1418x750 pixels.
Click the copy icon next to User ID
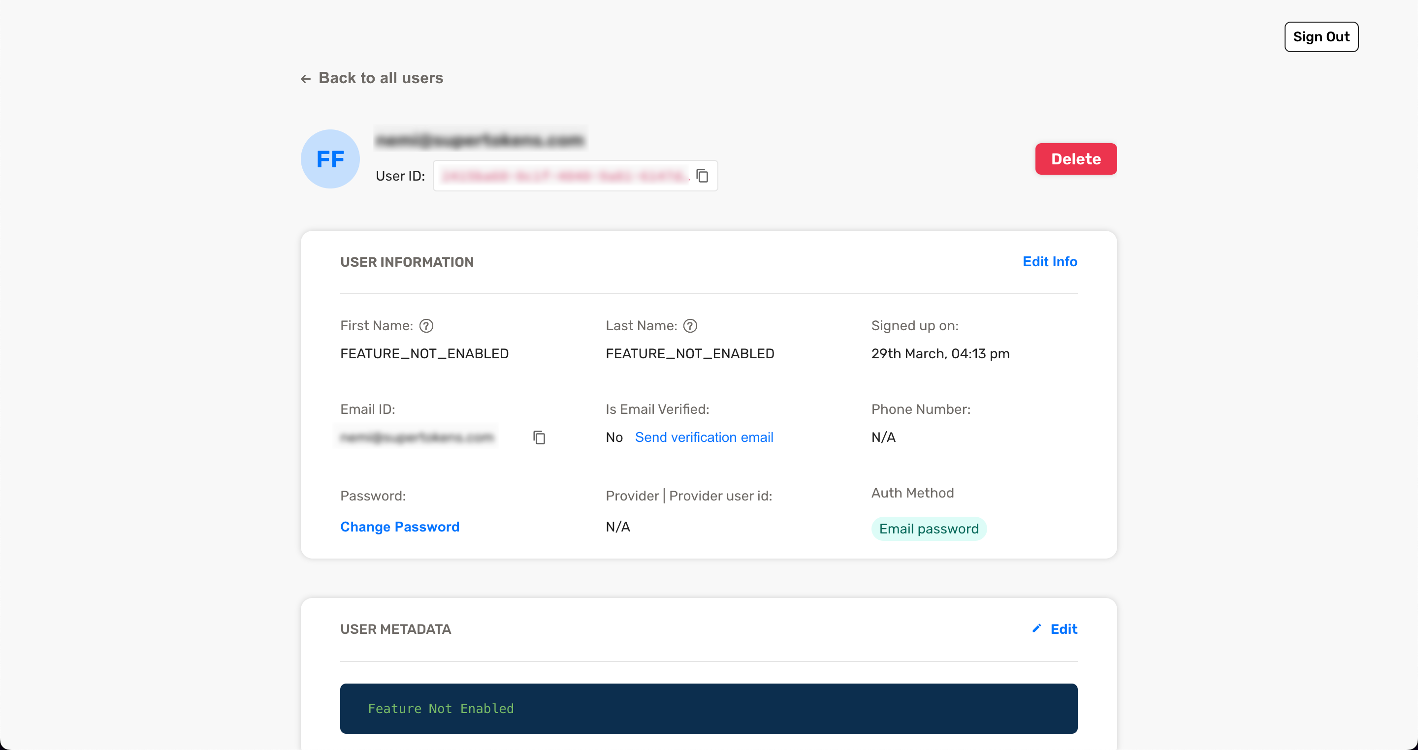(x=703, y=174)
